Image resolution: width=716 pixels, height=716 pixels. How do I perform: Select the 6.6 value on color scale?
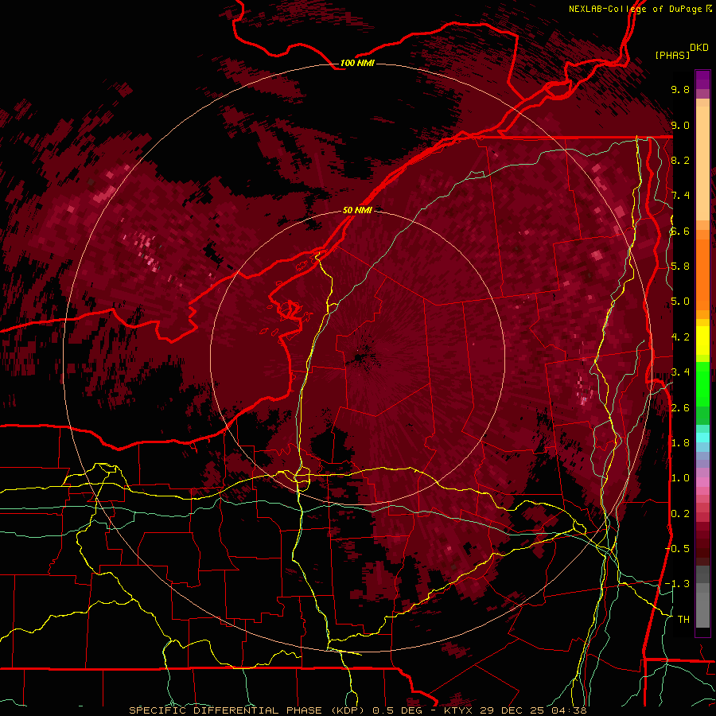680,231
